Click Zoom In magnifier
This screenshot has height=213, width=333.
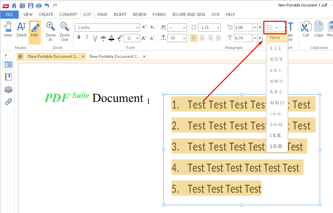(x=51, y=31)
